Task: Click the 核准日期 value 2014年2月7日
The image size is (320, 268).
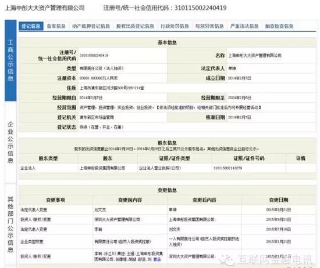Action: 240,117
